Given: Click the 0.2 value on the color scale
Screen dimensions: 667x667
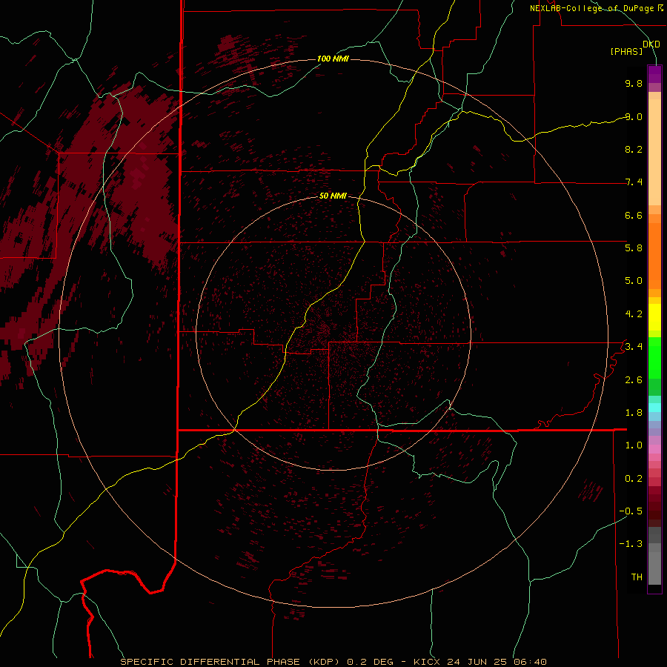Looking at the screenshot, I should (634, 479).
